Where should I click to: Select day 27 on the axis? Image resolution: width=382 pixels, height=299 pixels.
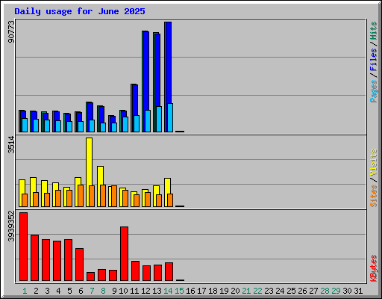tap(313, 291)
